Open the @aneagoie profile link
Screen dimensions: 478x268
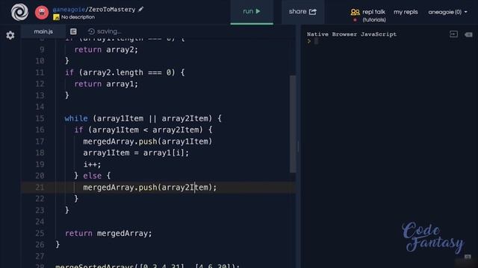69,10
